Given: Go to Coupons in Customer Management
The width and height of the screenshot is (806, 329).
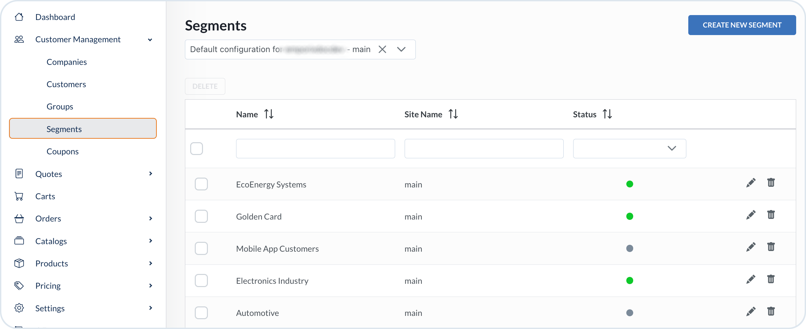Looking at the screenshot, I should point(63,151).
